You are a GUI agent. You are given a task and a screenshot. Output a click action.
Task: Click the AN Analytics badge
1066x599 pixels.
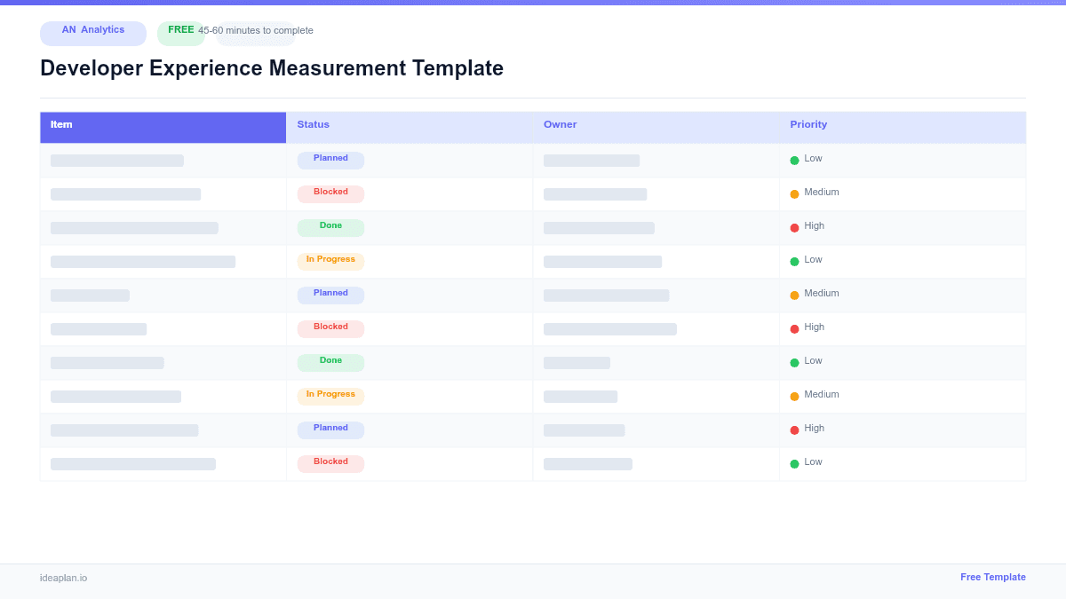pos(92,33)
